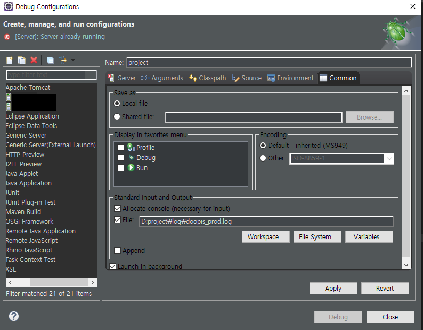
Task: Select Generic Server(External Launch) item
Action: point(51,145)
